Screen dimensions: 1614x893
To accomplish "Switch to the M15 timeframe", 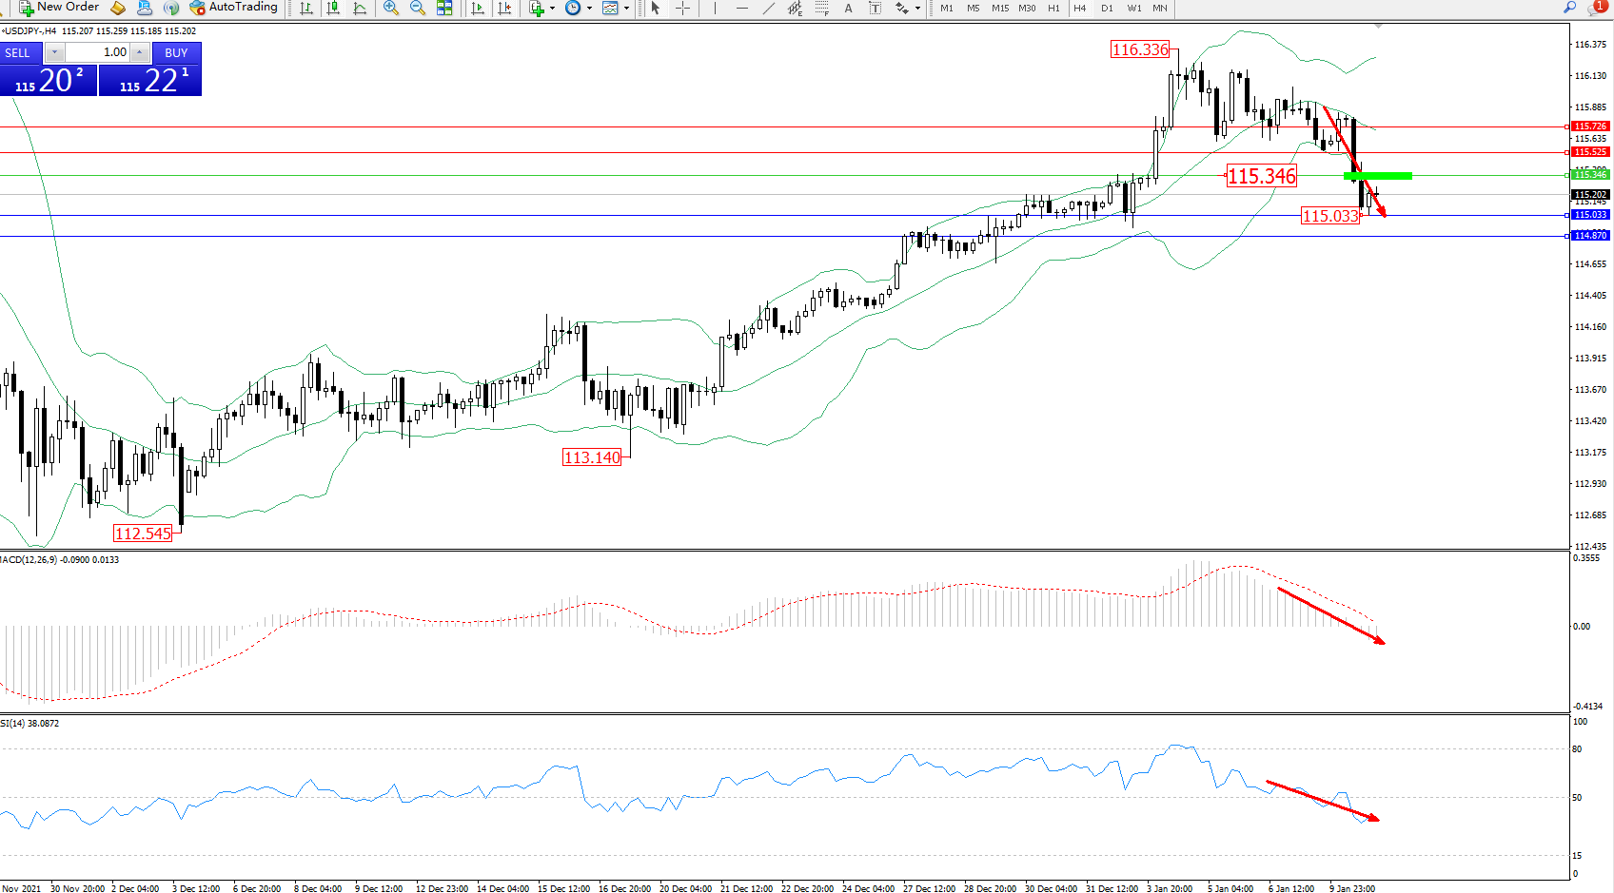I will (999, 8).
